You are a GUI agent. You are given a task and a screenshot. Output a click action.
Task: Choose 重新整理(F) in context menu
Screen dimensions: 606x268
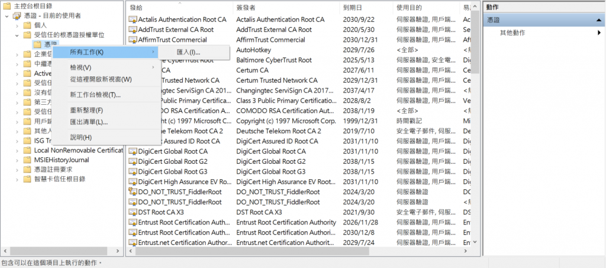coord(105,110)
